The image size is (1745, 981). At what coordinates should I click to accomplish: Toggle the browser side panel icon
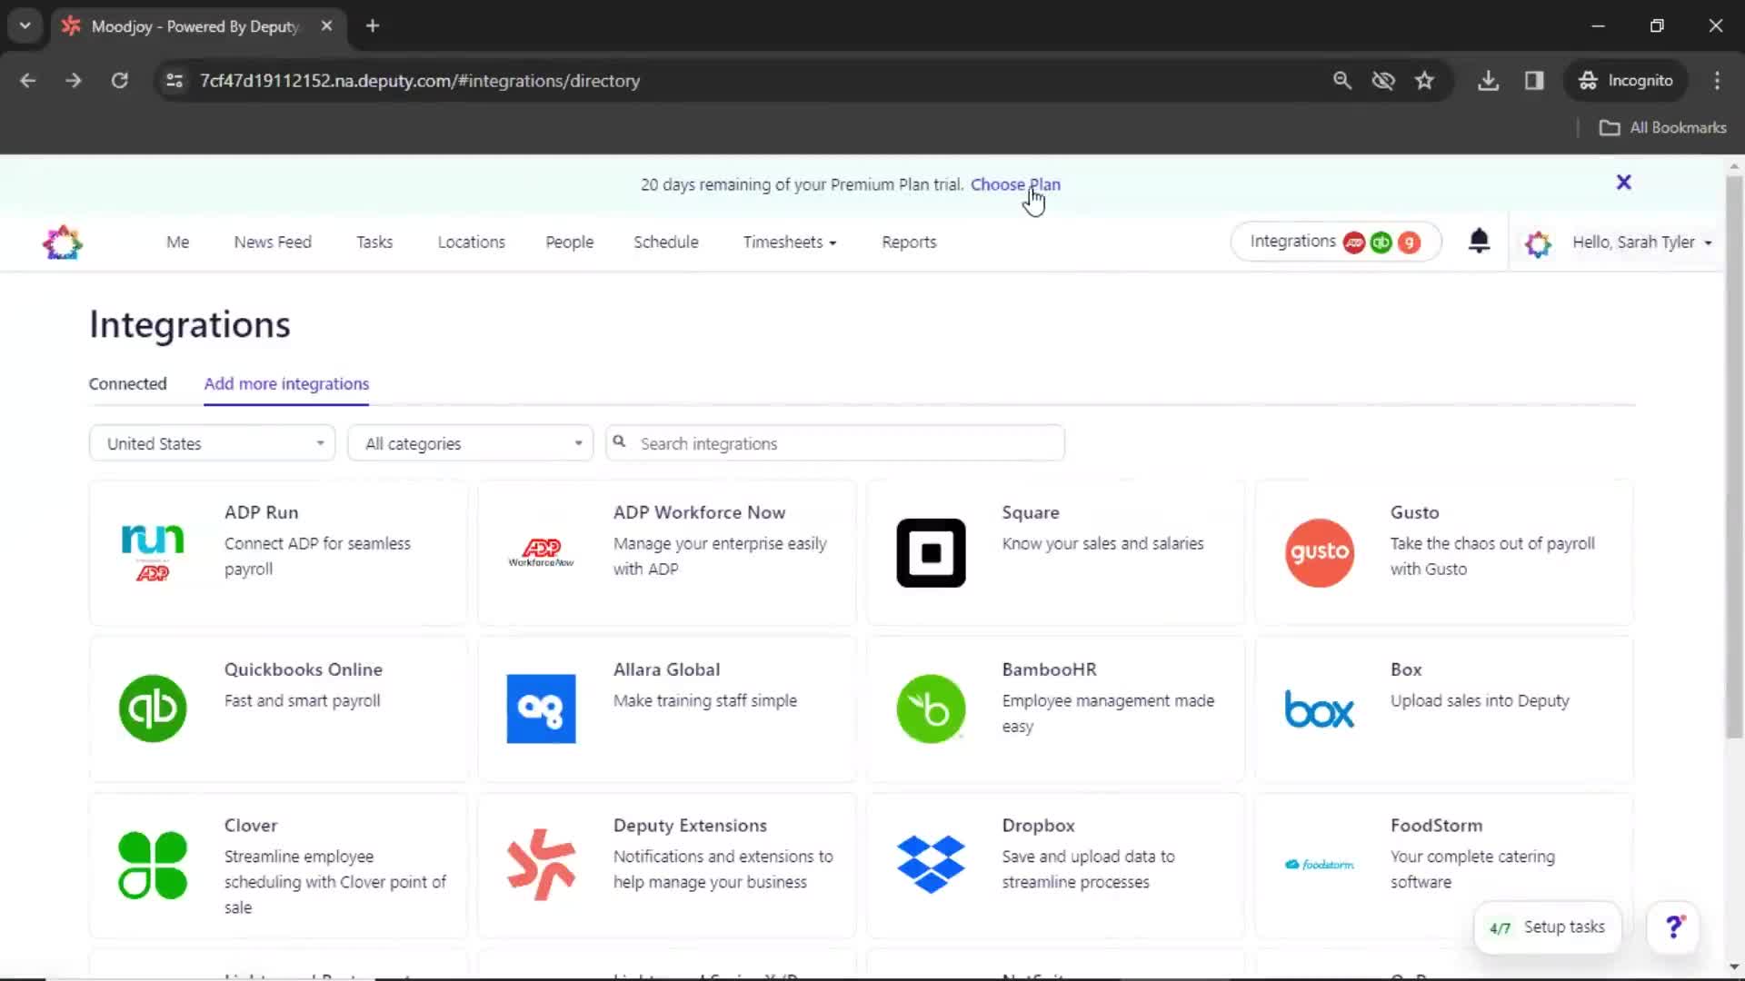tap(1534, 81)
